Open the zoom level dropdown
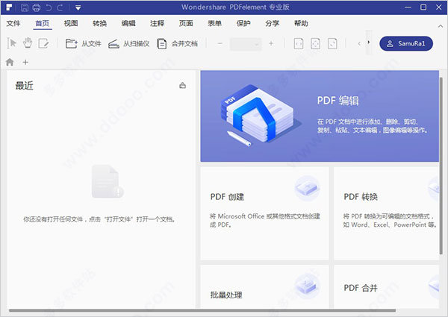Image resolution: width=448 pixels, height=317 pixels. click(x=246, y=44)
